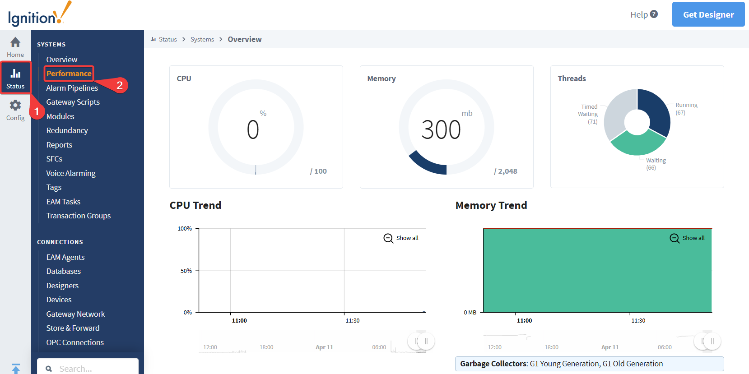Viewport: 749px width, 374px height.
Task: Click the Help question mark icon
Action: (654, 14)
